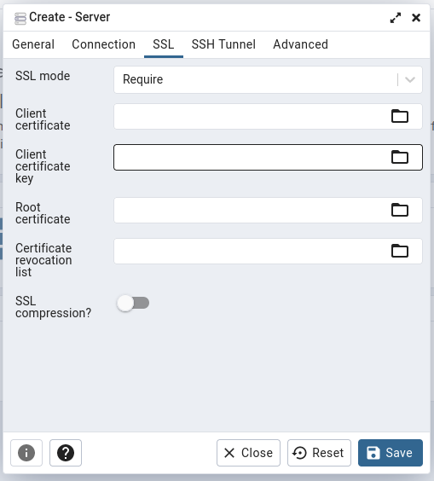Close dialog using the X icon
Screen dimensions: 434x481
(x=416, y=18)
